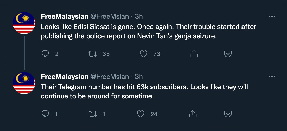Image resolution: width=287 pixels, height=131 pixels.
Task: Click the Malaysian flag avatar on second tweet
Action: coord(24,83)
